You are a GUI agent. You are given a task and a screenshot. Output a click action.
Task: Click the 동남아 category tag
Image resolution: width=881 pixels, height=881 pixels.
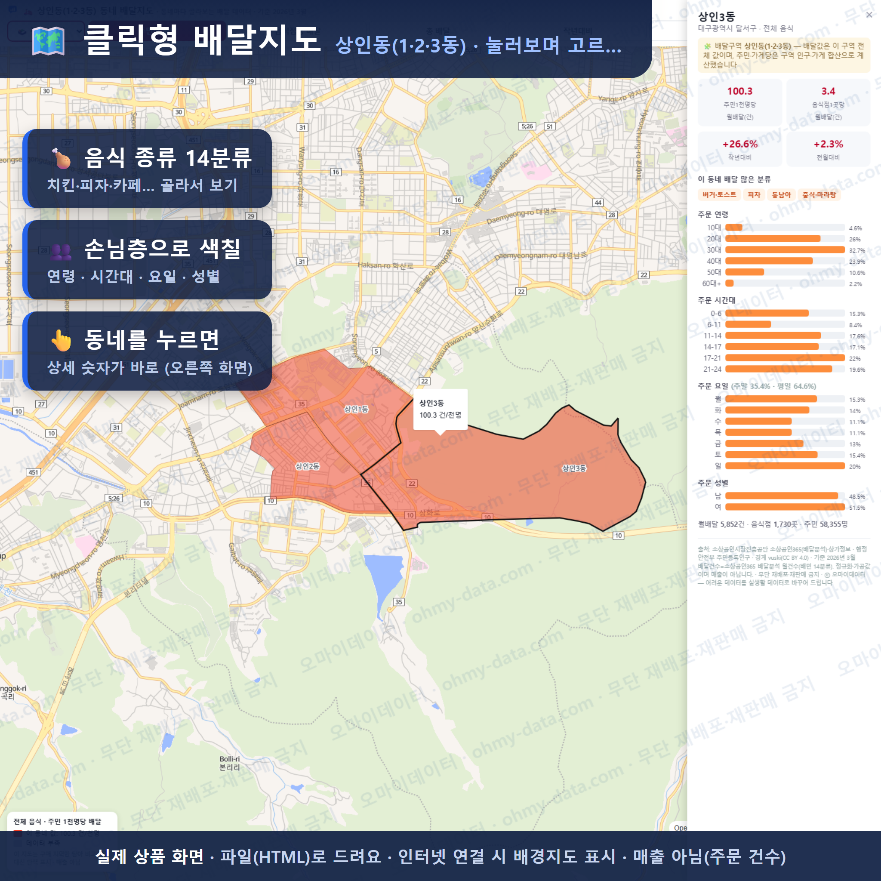[781, 195]
